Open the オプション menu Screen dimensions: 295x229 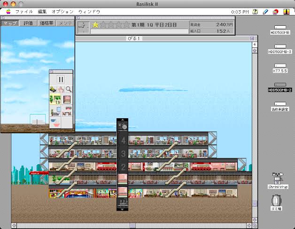[x=62, y=12]
